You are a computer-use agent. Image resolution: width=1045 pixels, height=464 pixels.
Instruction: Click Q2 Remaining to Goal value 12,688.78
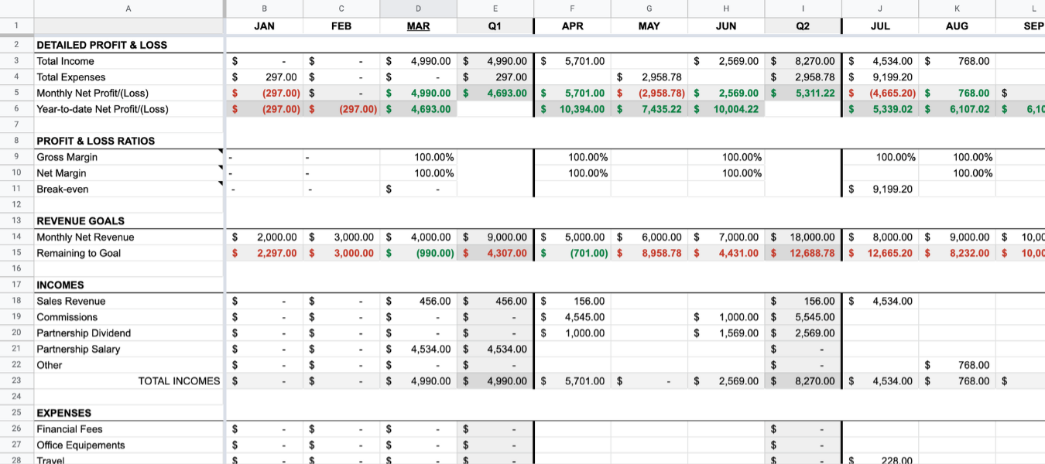tap(803, 254)
